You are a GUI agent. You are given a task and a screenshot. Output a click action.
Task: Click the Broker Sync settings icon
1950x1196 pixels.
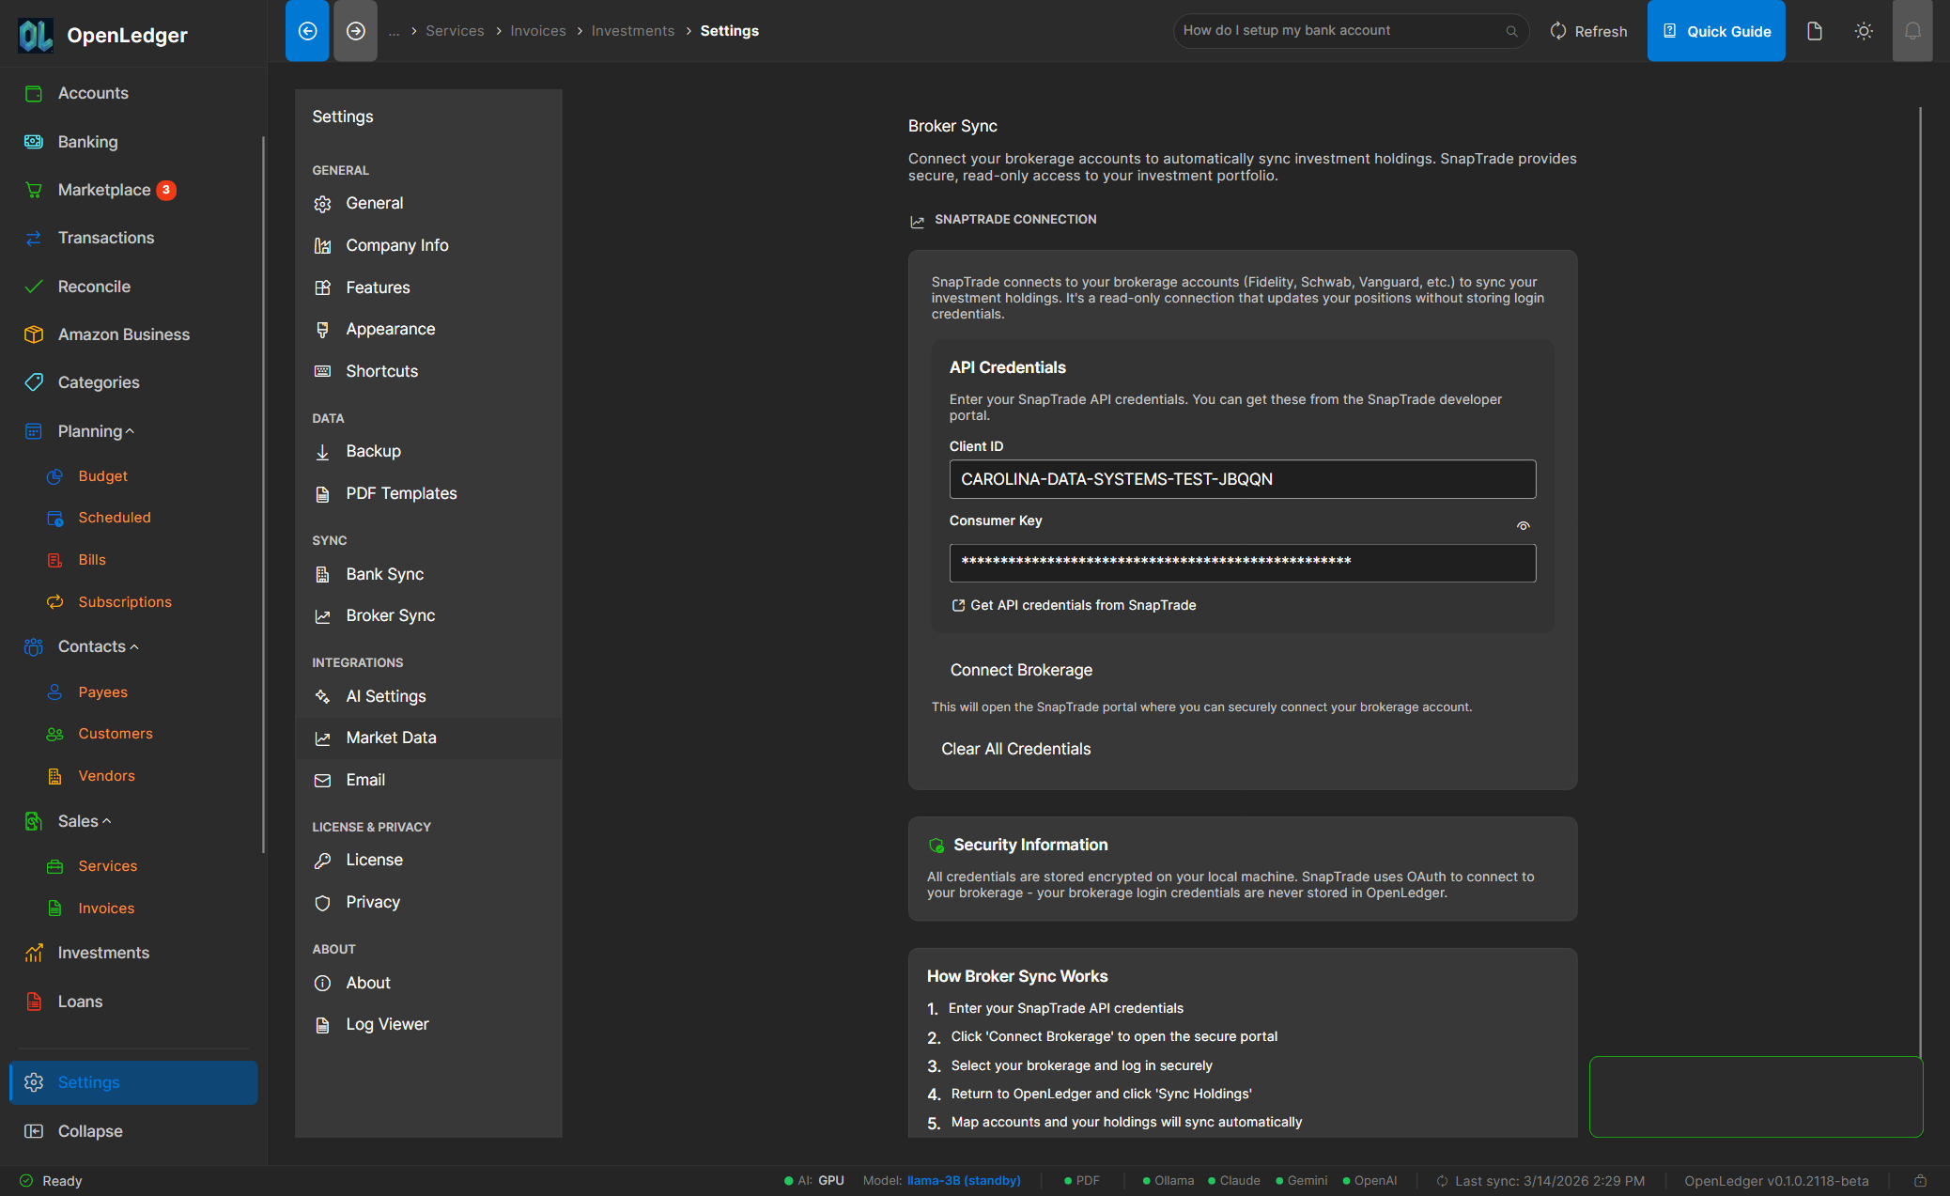tap(323, 615)
